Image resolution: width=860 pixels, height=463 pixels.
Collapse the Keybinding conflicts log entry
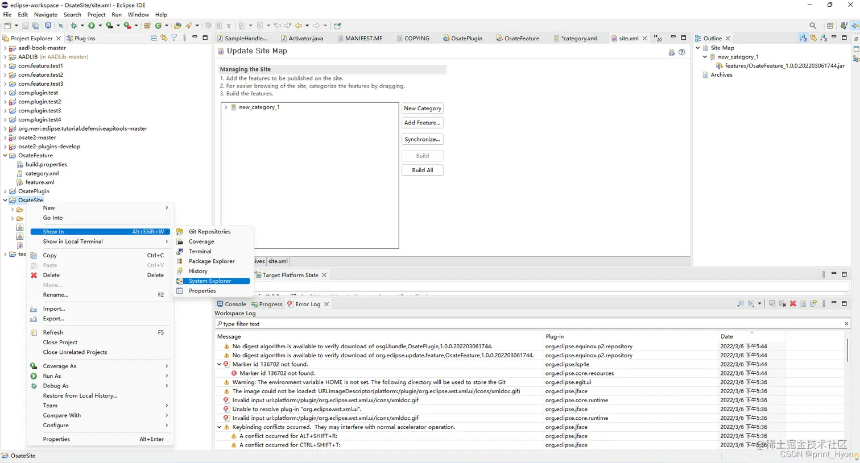pos(220,427)
